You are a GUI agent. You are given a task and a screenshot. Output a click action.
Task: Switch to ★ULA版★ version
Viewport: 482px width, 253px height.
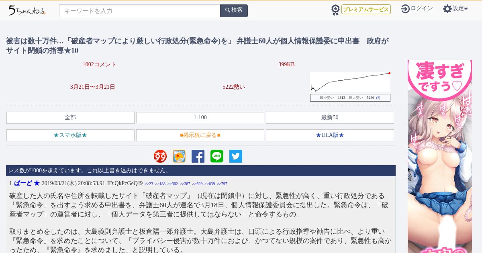(330, 135)
